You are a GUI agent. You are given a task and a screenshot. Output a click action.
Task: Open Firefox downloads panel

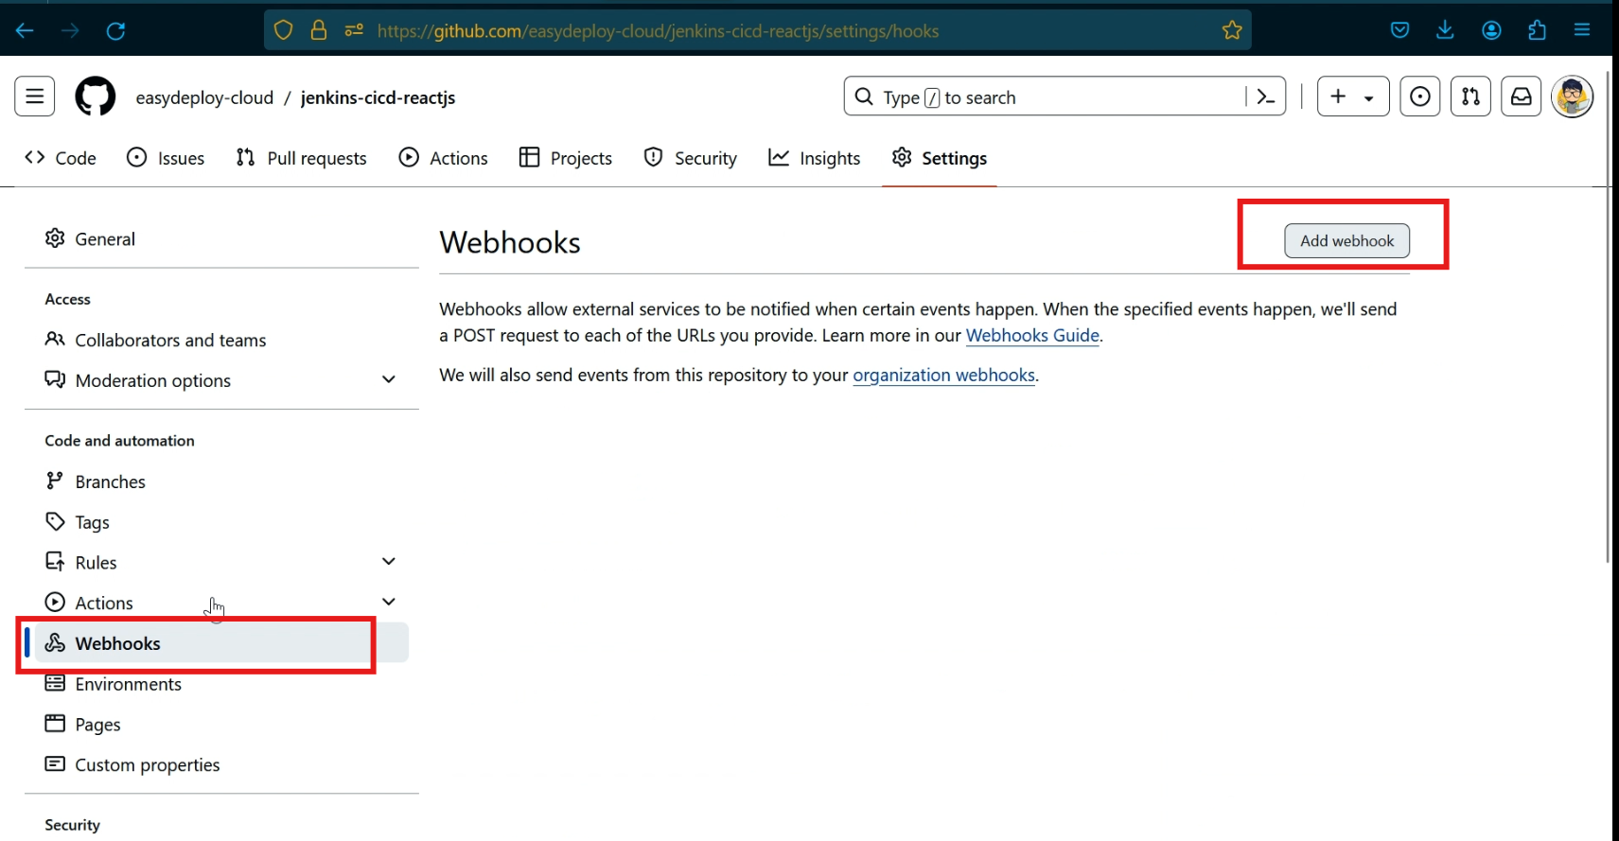point(1444,30)
